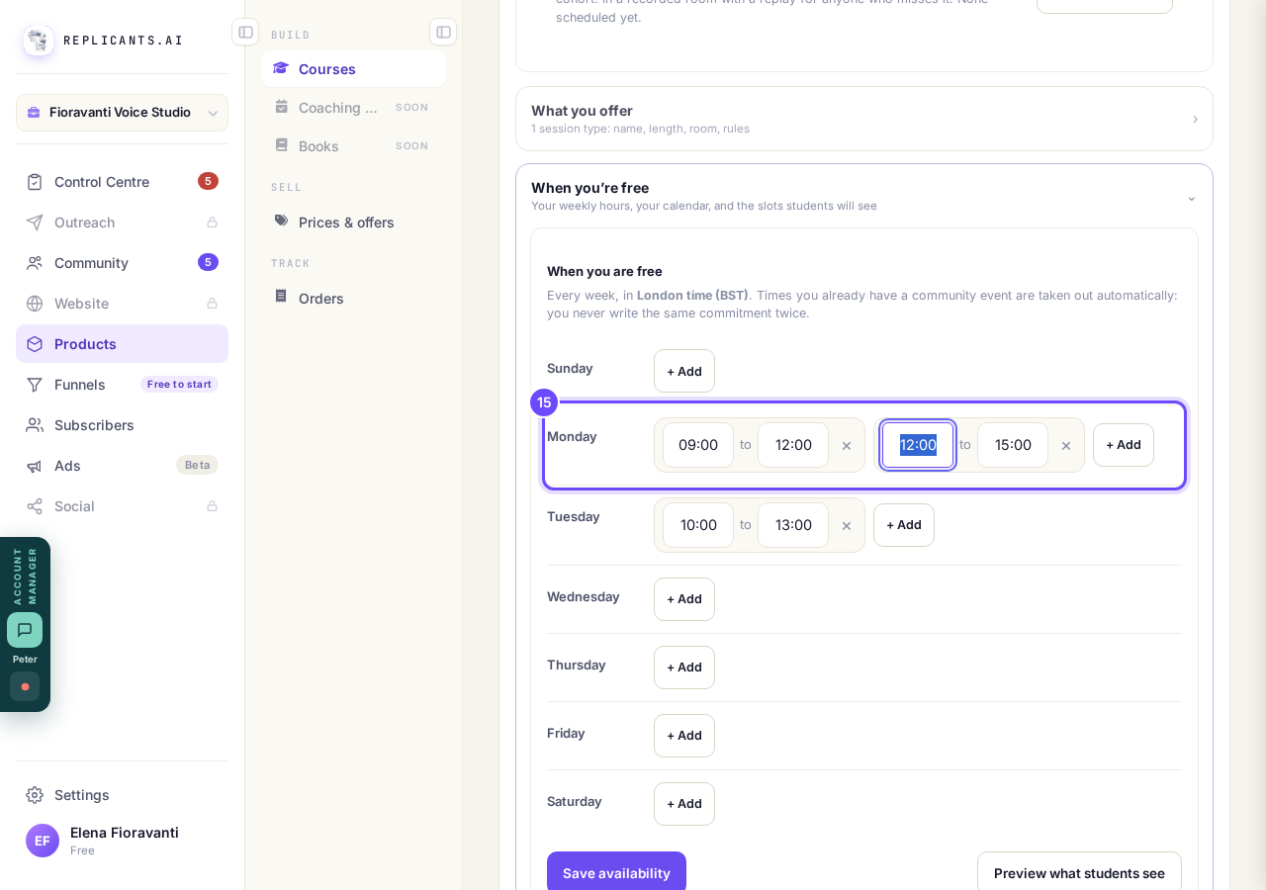Click the Subscribers people icon
1266x890 pixels.
(35, 425)
